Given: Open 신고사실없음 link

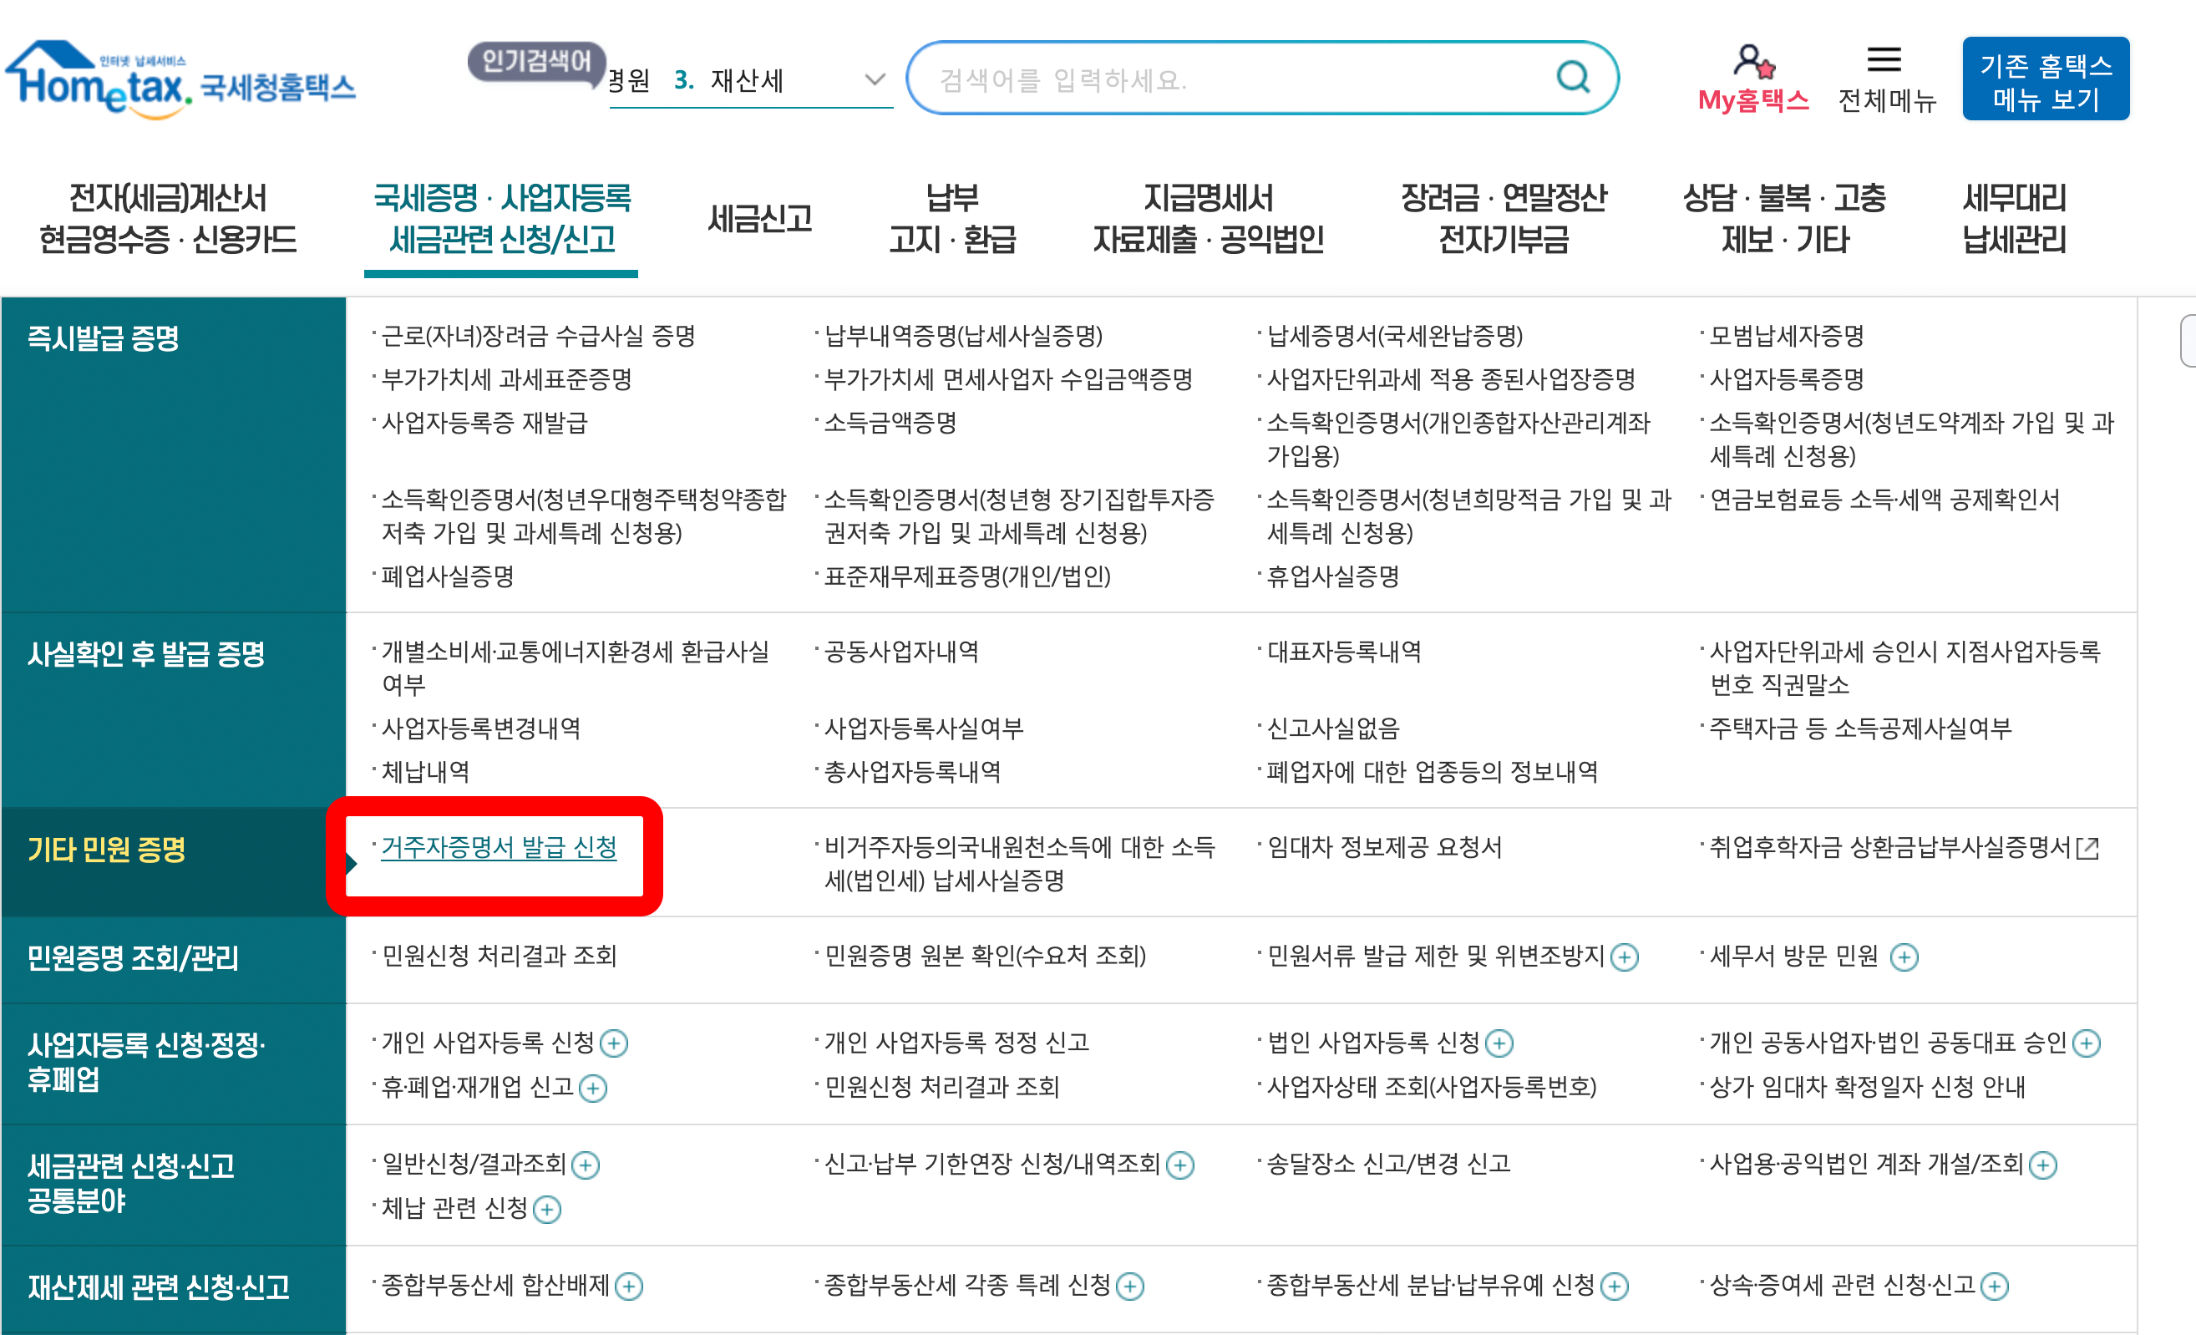Looking at the screenshot, I should (1333, 729).
